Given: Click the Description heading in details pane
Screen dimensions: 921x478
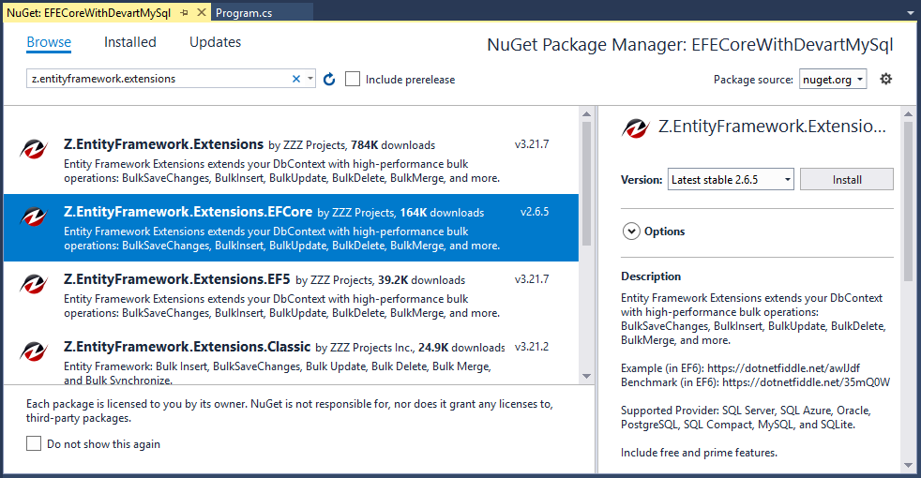Looking at the screenshot, I should click(x=651, y=276).
